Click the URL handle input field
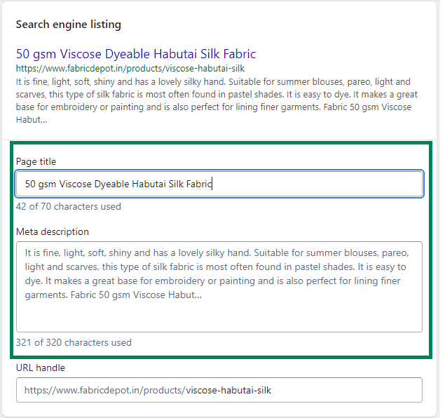Screen dimensions: 445x418 [219, 390]
